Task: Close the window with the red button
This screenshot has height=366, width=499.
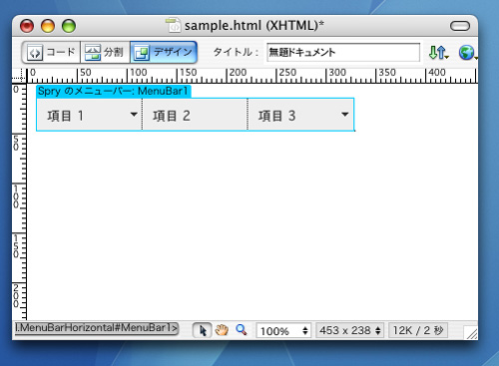Action: click(27, 26)
